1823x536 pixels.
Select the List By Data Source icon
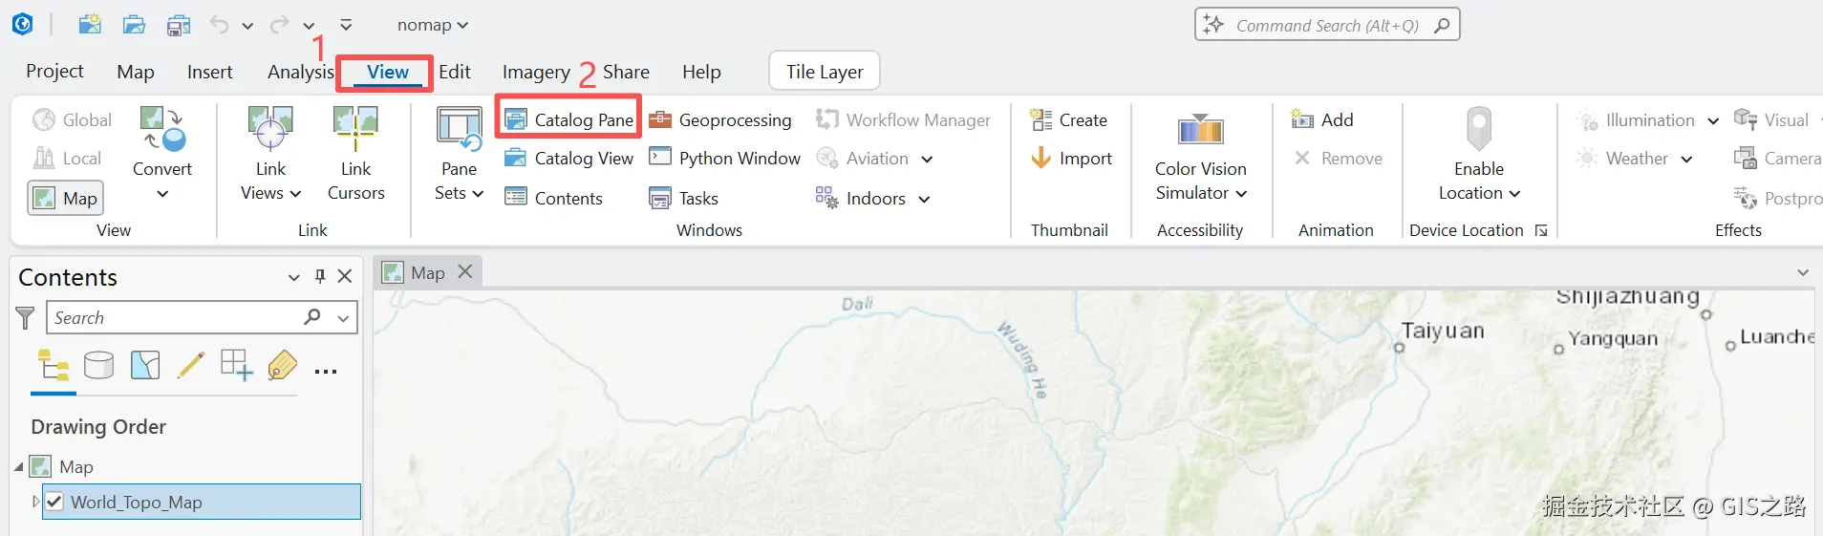98,365
